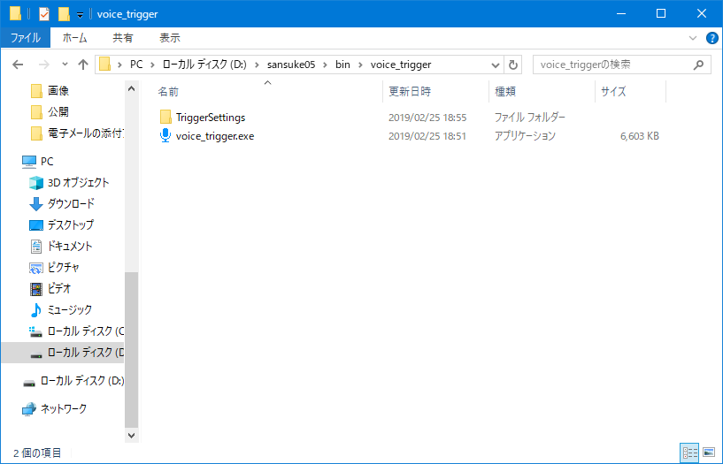Expand the ribbon with the chevron

(x=693, y=38)
